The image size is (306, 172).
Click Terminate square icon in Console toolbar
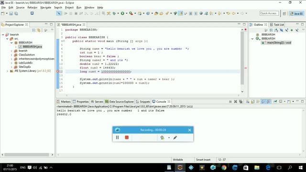[230, 102]
